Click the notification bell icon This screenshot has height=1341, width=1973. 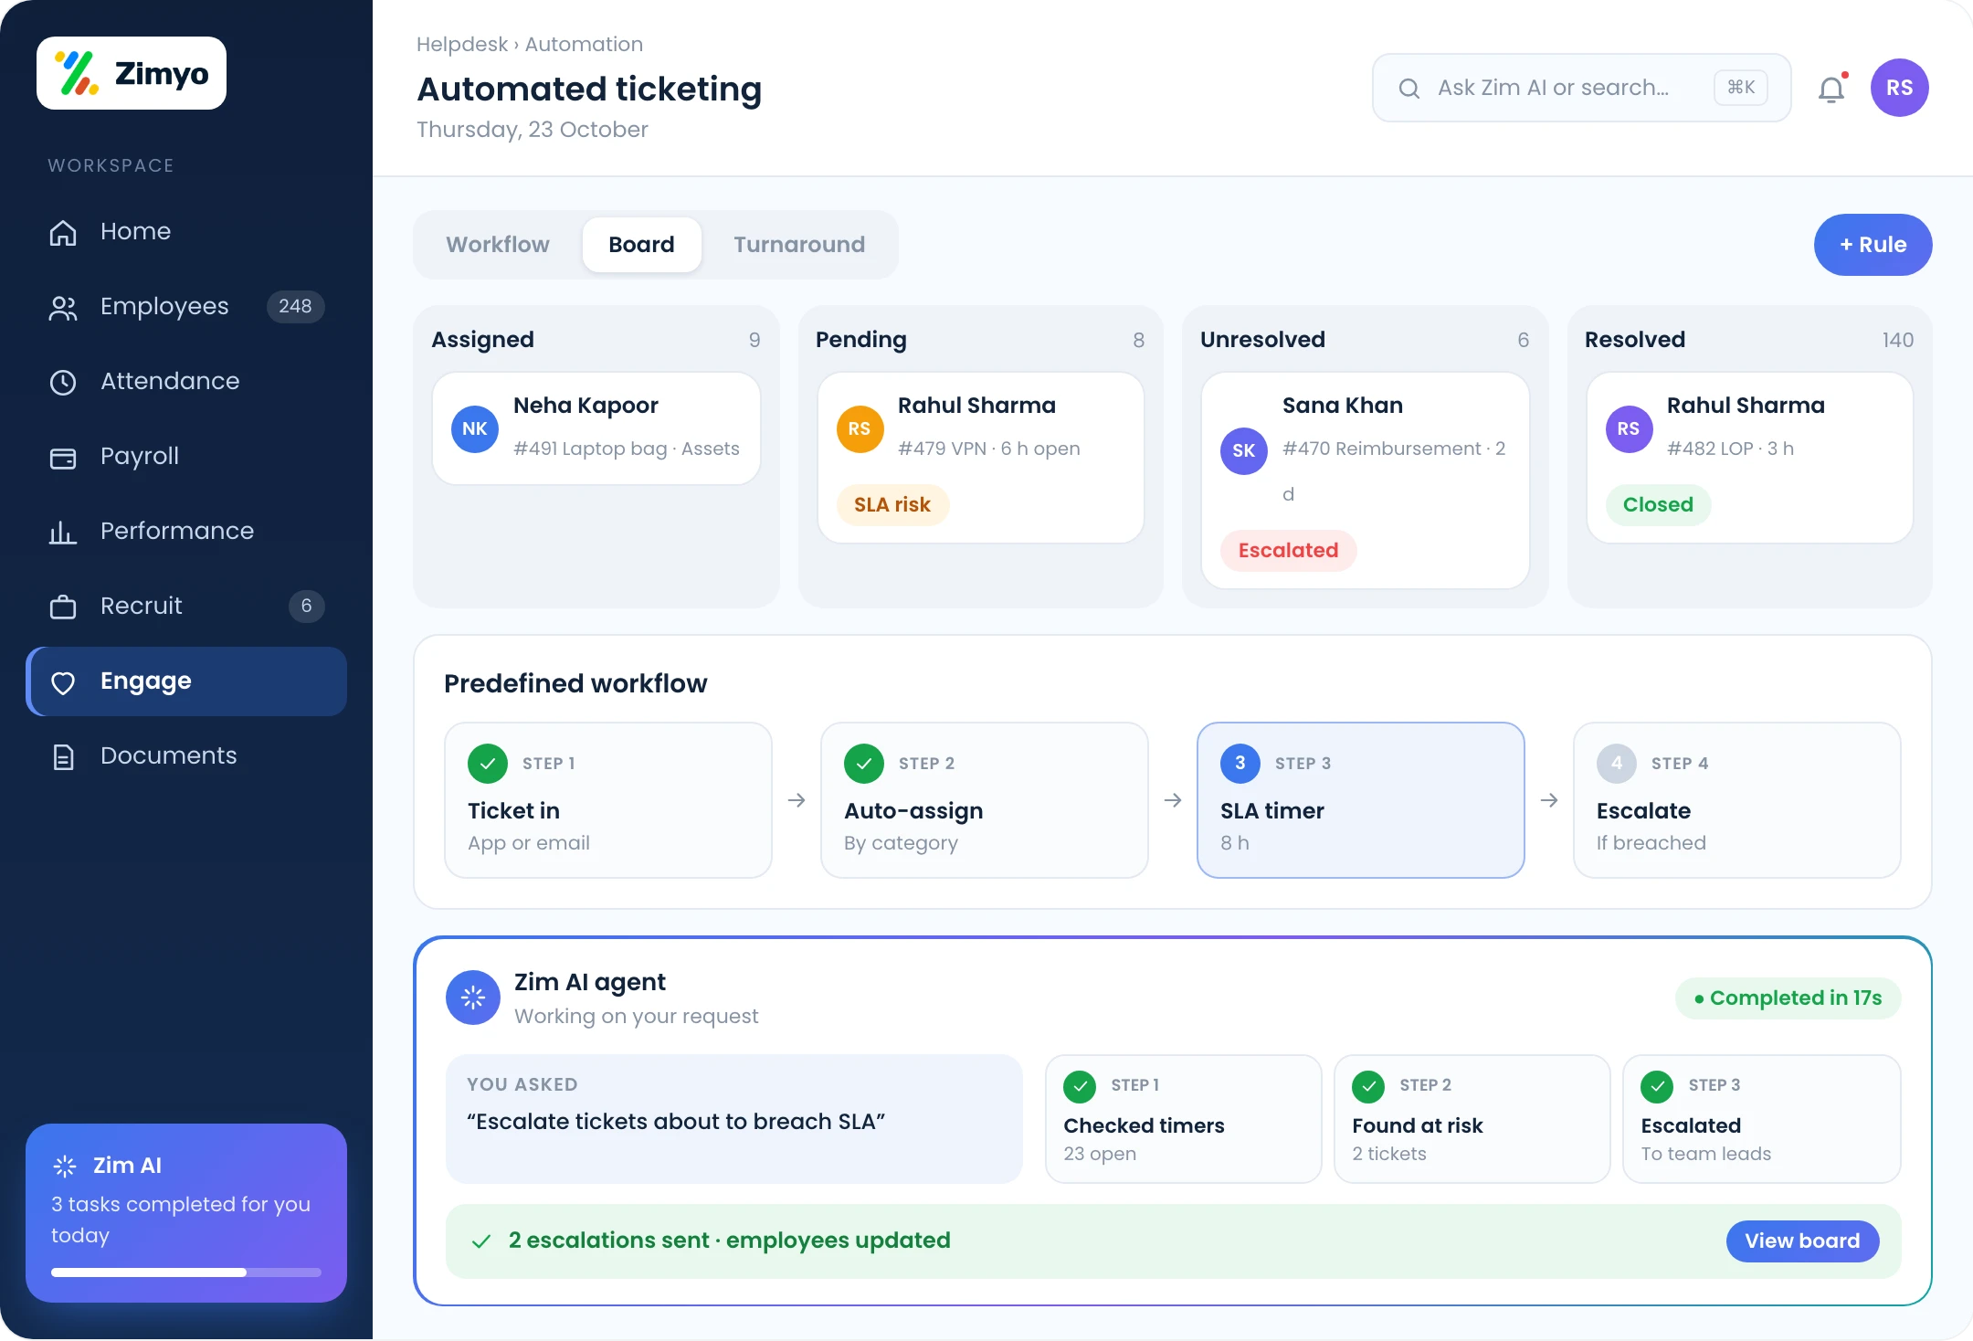coord(1832,89)
